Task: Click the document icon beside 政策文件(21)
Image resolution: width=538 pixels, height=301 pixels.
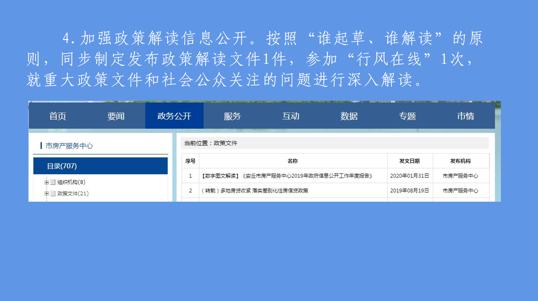Action: coord(53,193)
